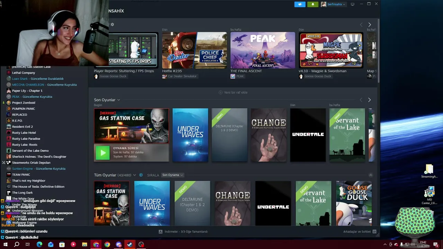Click Player Reports: Stuttering / FPS Drops headline
This screenshot has width=443, height=249.
tap(124, 71)
